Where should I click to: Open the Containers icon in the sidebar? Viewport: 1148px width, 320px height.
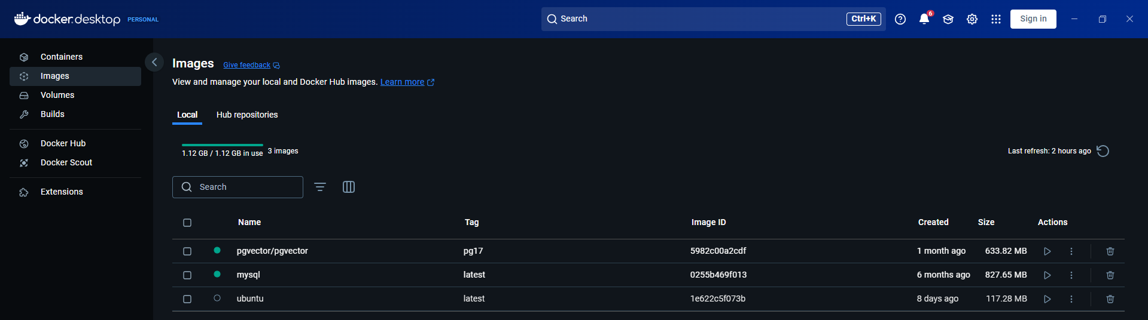[24, 57]
